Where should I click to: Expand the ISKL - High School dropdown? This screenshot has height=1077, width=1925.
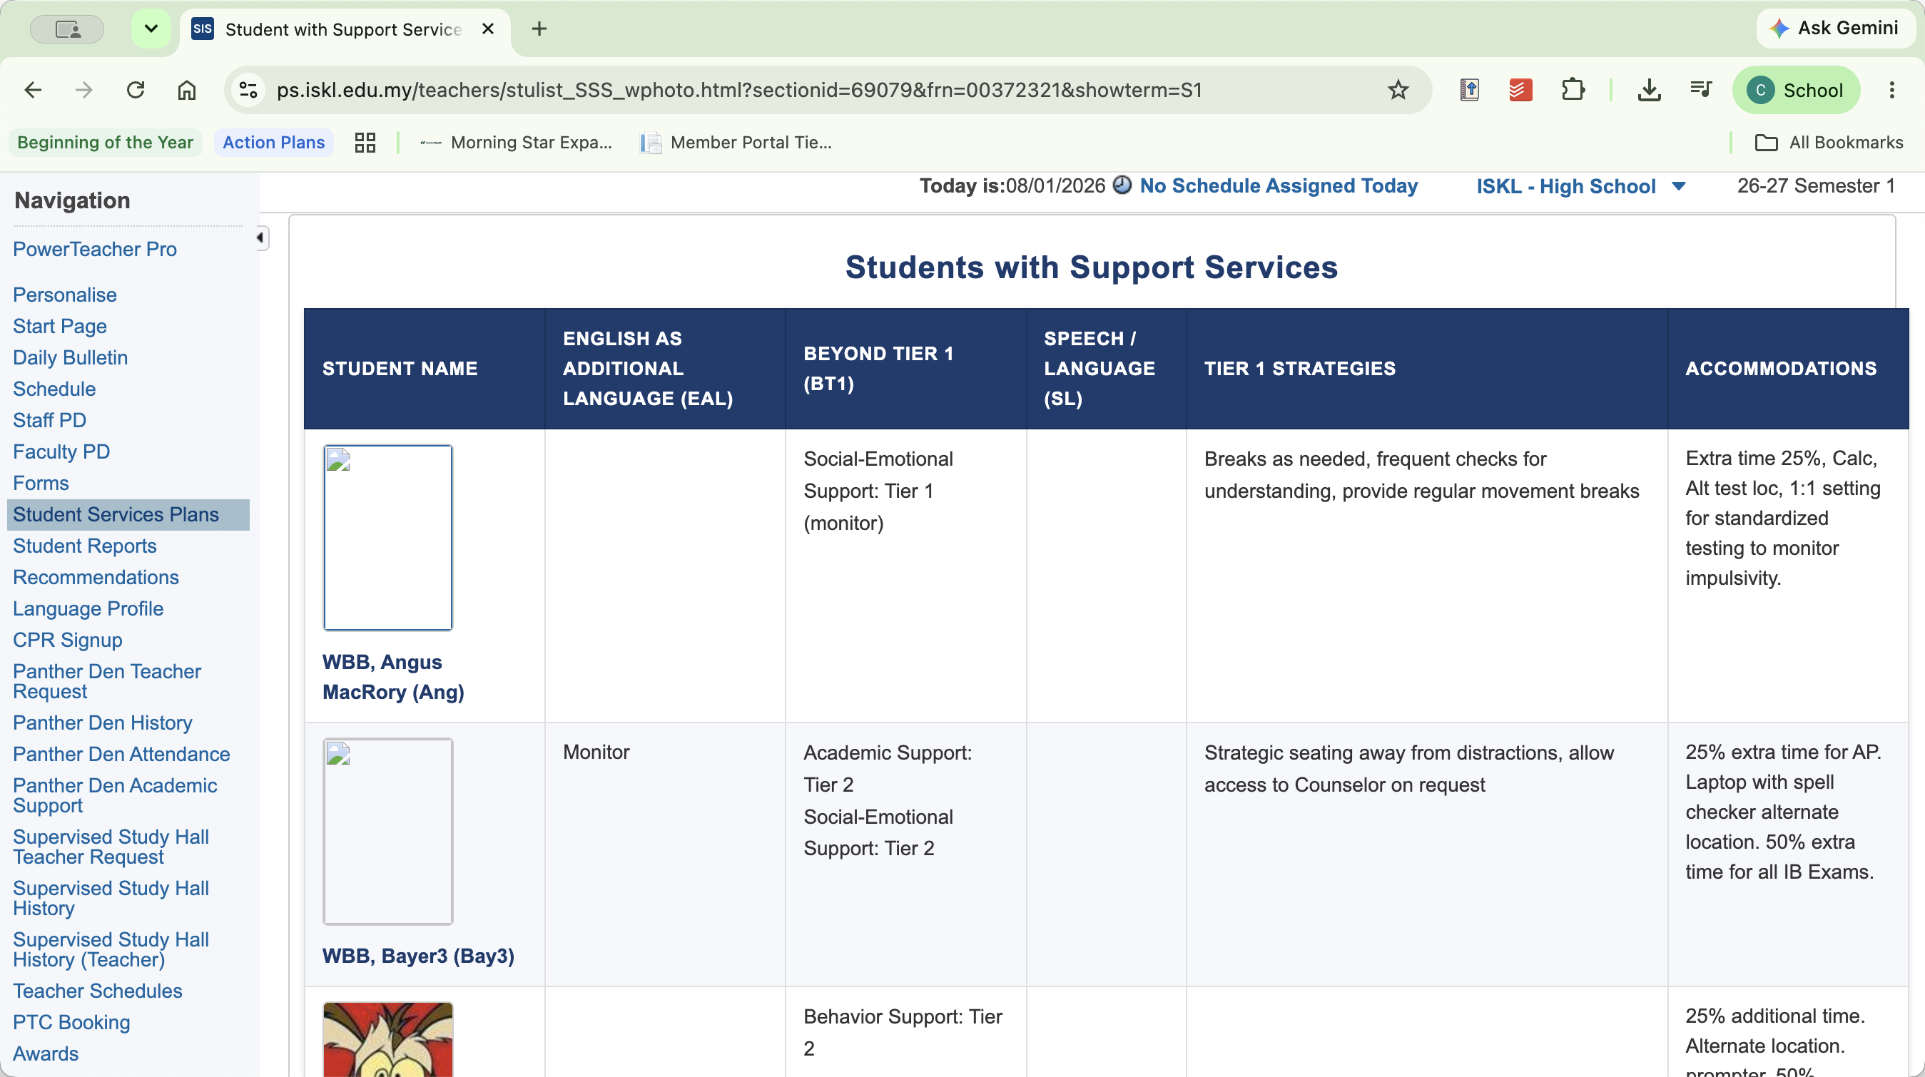pyautogui.click(x=1580, y=186)
